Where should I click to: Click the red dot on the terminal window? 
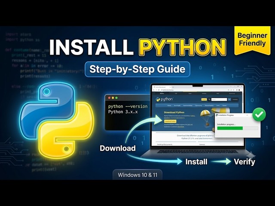(109, 98)
